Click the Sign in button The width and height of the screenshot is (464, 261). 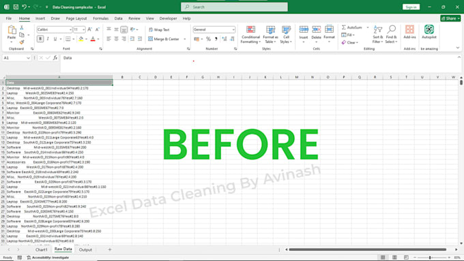pos(411,7)
